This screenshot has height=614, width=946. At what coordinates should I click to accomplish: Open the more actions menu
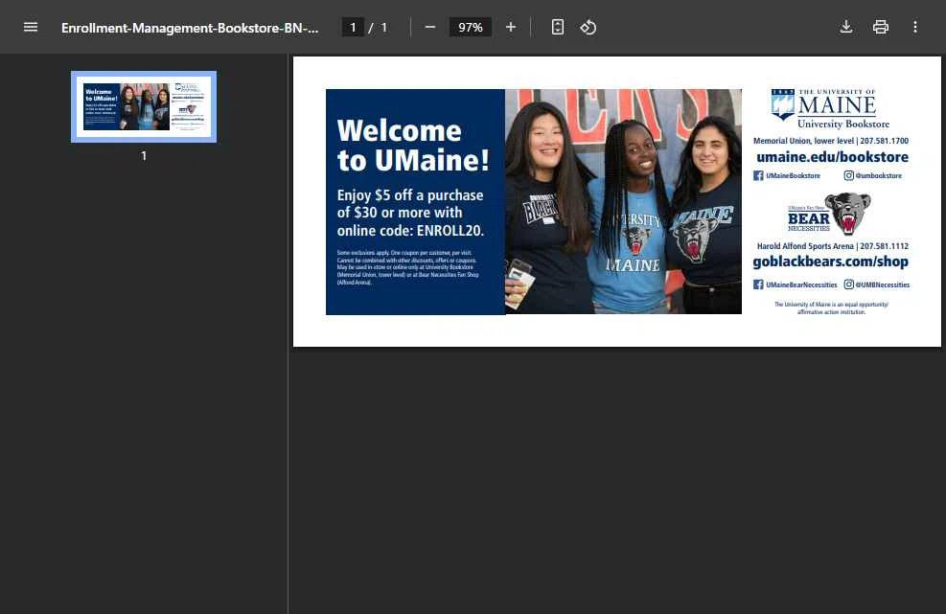pos(914,27)
